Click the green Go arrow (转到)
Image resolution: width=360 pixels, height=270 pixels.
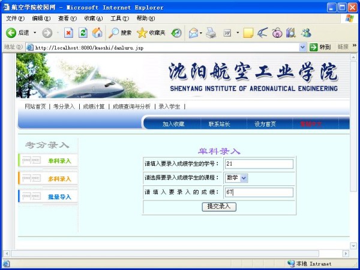[313, 47]
